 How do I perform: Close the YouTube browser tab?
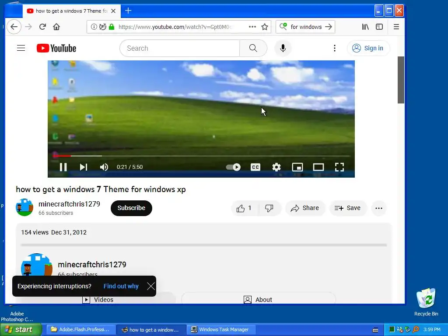click(x=113, y=11)
